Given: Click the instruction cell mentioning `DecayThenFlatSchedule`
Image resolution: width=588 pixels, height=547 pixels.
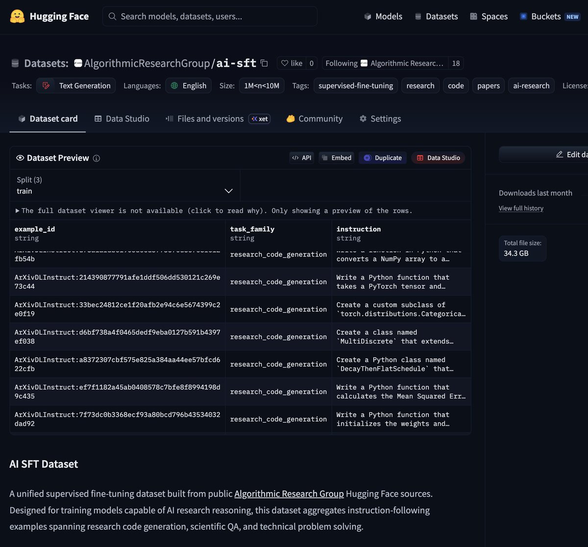Looking at the screenshot, I should coord(401,364).
